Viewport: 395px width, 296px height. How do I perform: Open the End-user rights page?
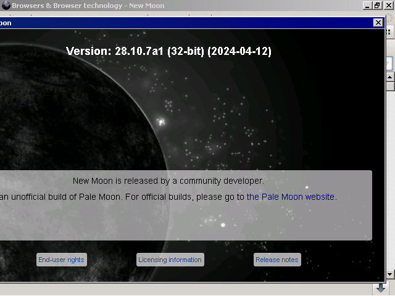pos(62,260)
